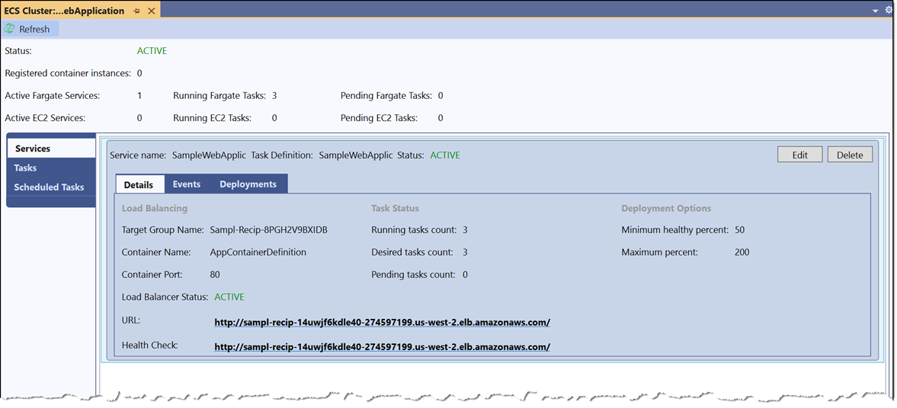The height and width of the screenshot is (408, 897).
Task: Open the tab list dropdown arrow
Action: coord(875,11)
